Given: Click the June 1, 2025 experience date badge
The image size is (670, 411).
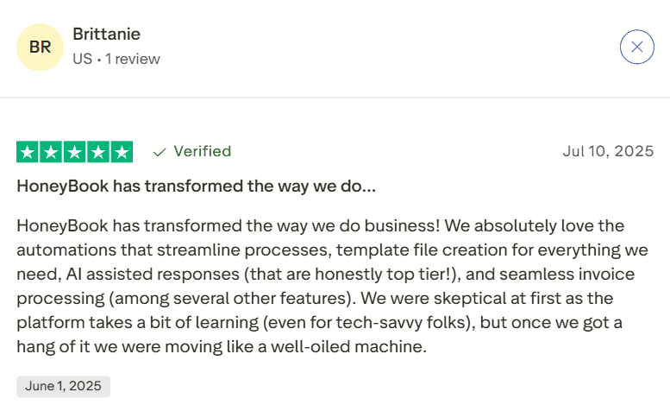Looking at the screenshot, I should click(63, 386).
